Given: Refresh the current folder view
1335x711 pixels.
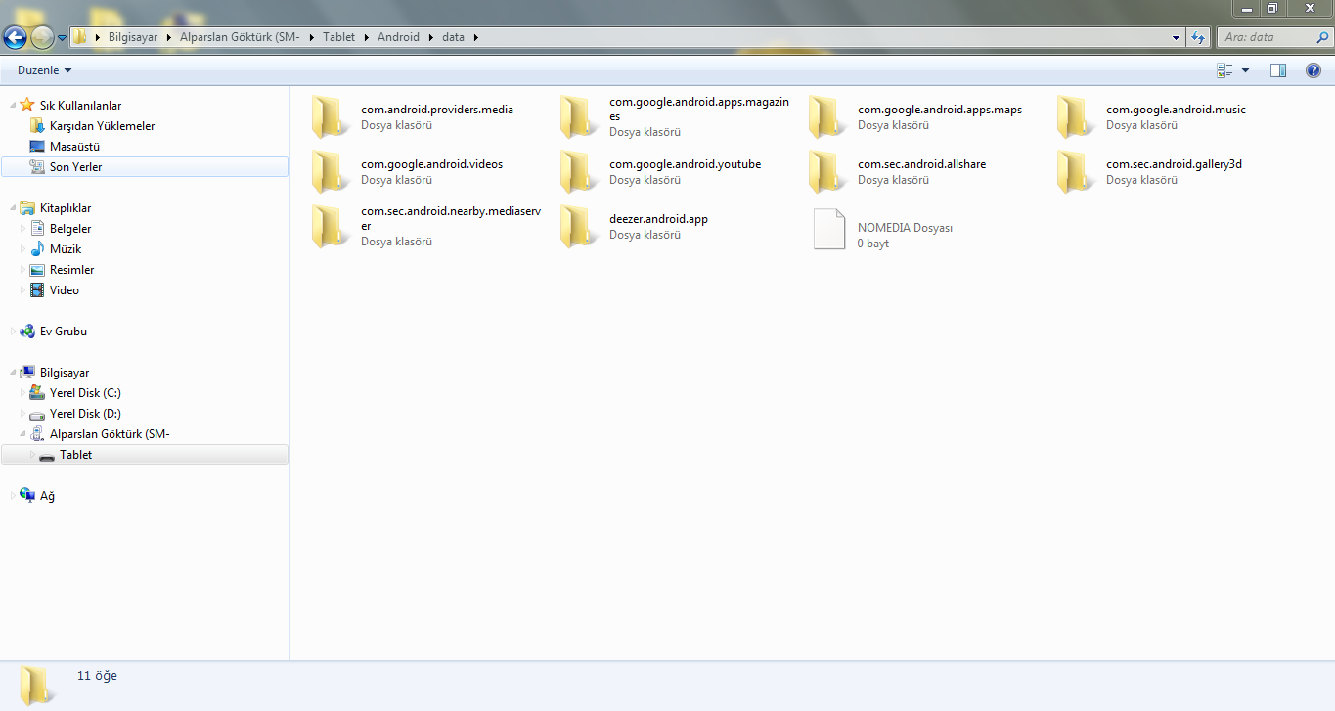Looking at the screenshot, I should 1198,37.
